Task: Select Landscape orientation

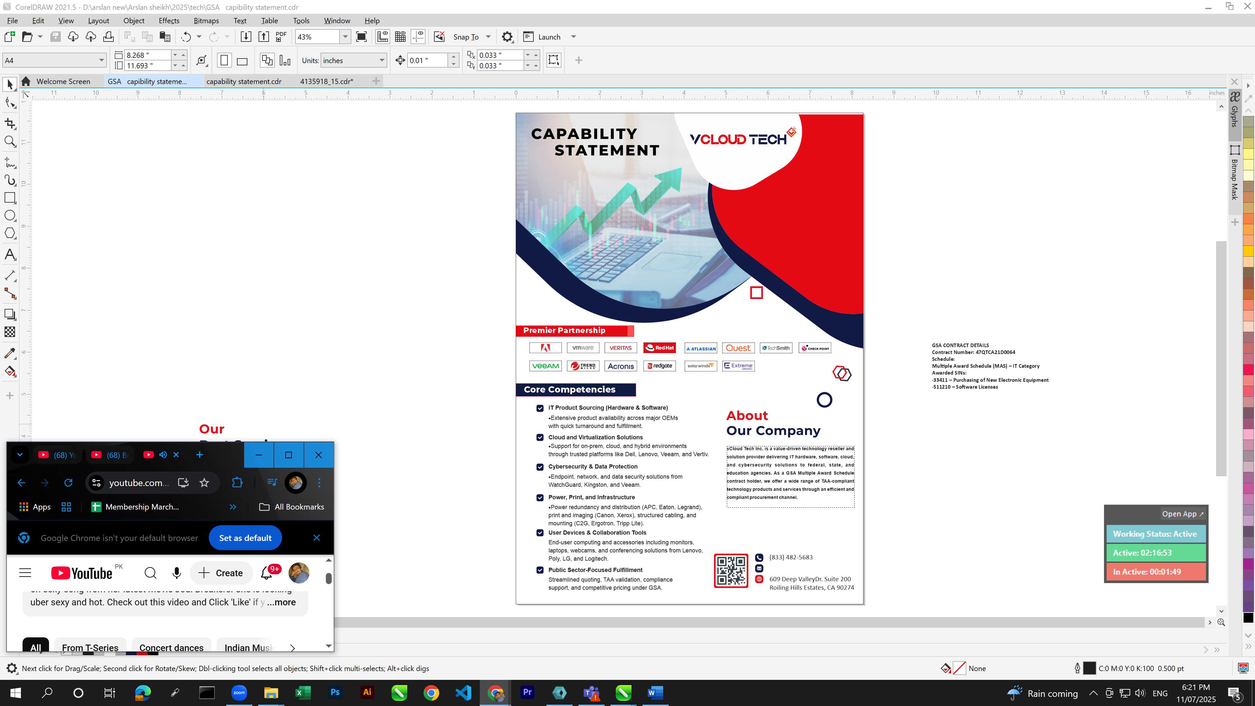Action: click(242, 60)
